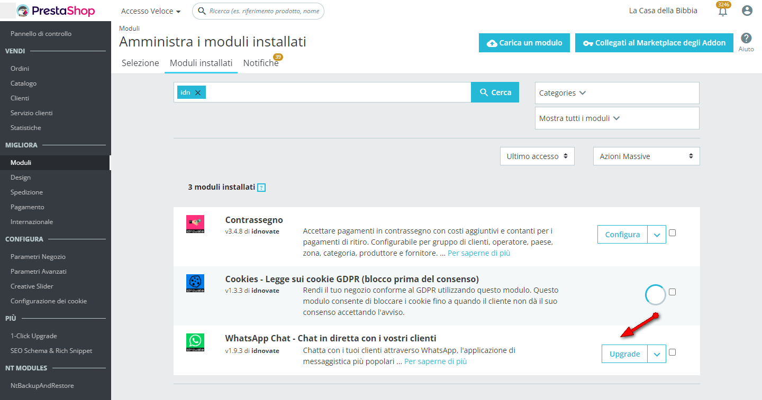Open the user profile avatar menu

click(x=747, y=11)
